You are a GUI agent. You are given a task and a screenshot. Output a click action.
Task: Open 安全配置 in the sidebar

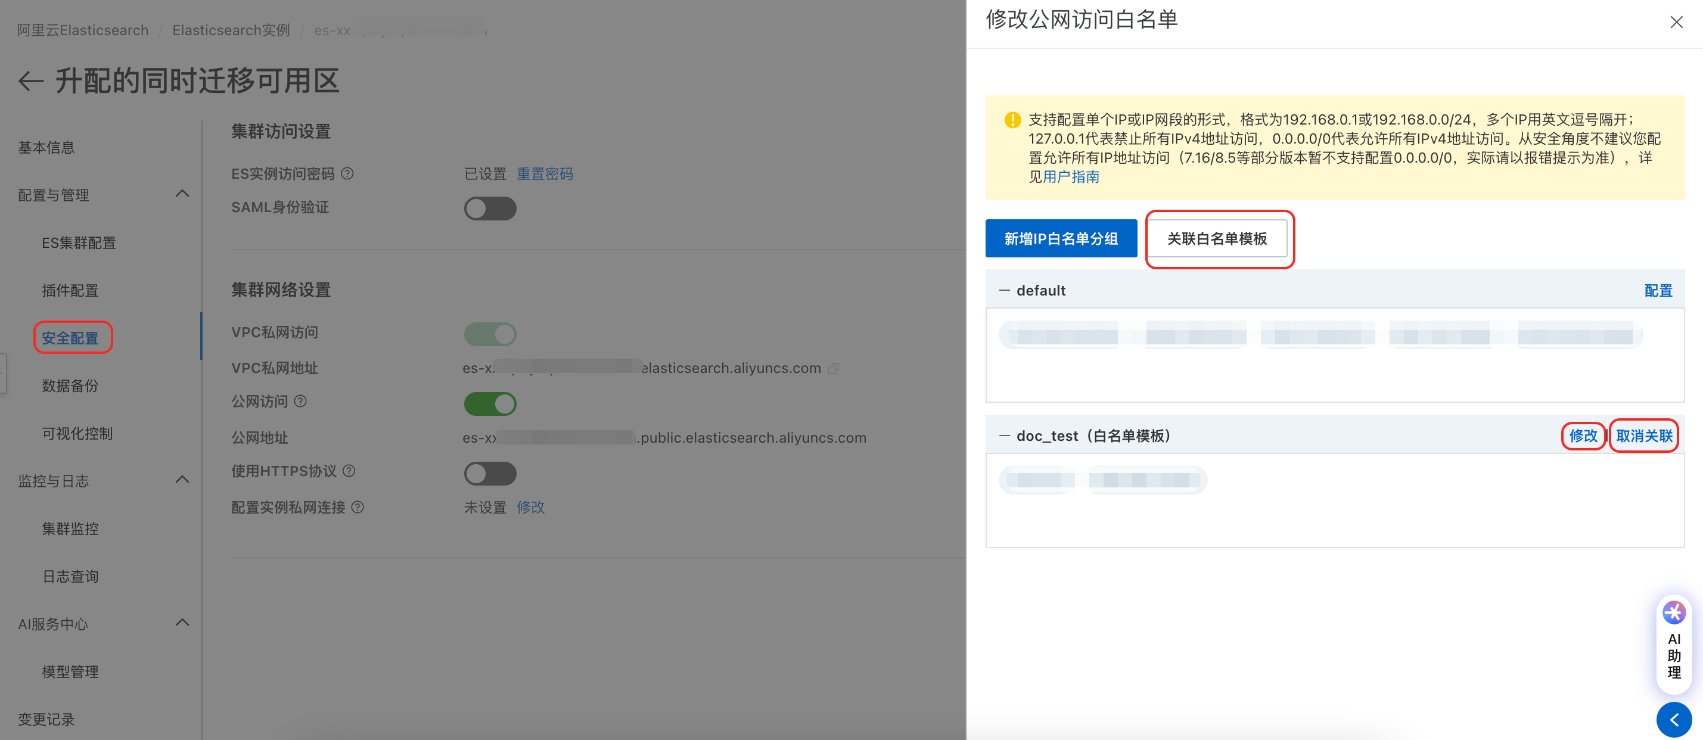click(x=70, y=338)
